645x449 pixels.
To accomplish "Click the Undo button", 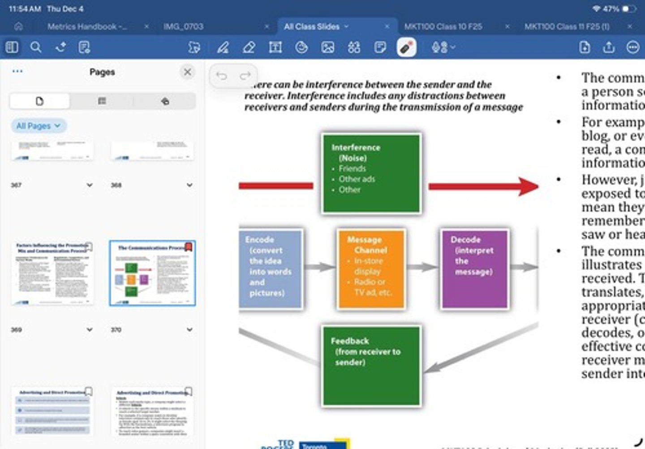I will point(221,76).
